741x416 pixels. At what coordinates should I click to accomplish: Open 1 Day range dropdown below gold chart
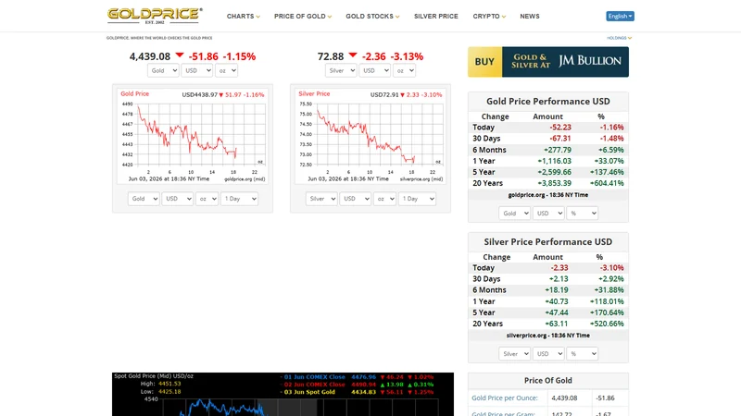click(240, 199)
